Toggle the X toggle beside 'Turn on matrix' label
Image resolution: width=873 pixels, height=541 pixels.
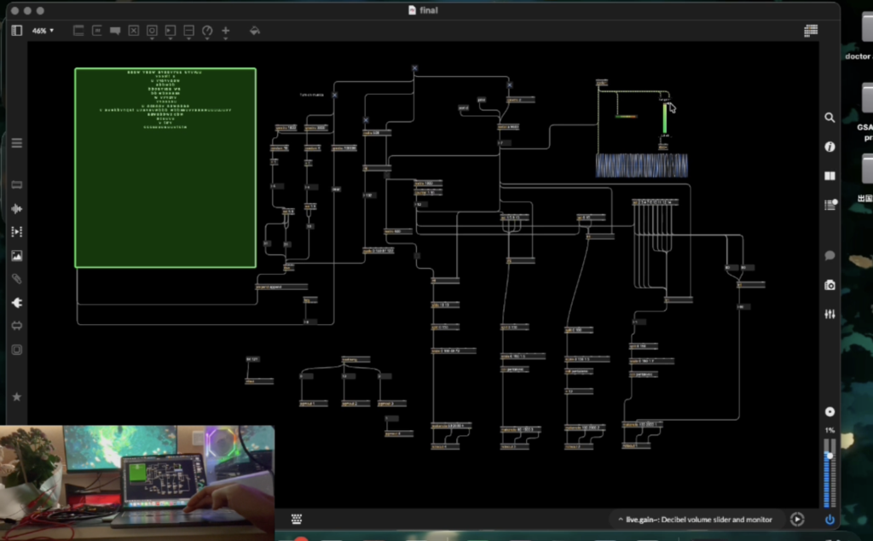[x=334, y=95]
